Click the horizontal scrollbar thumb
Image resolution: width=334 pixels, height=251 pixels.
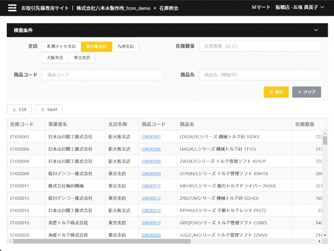102,241
